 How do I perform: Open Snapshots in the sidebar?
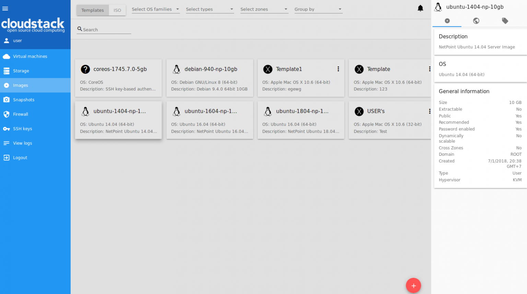coord(24,100)
